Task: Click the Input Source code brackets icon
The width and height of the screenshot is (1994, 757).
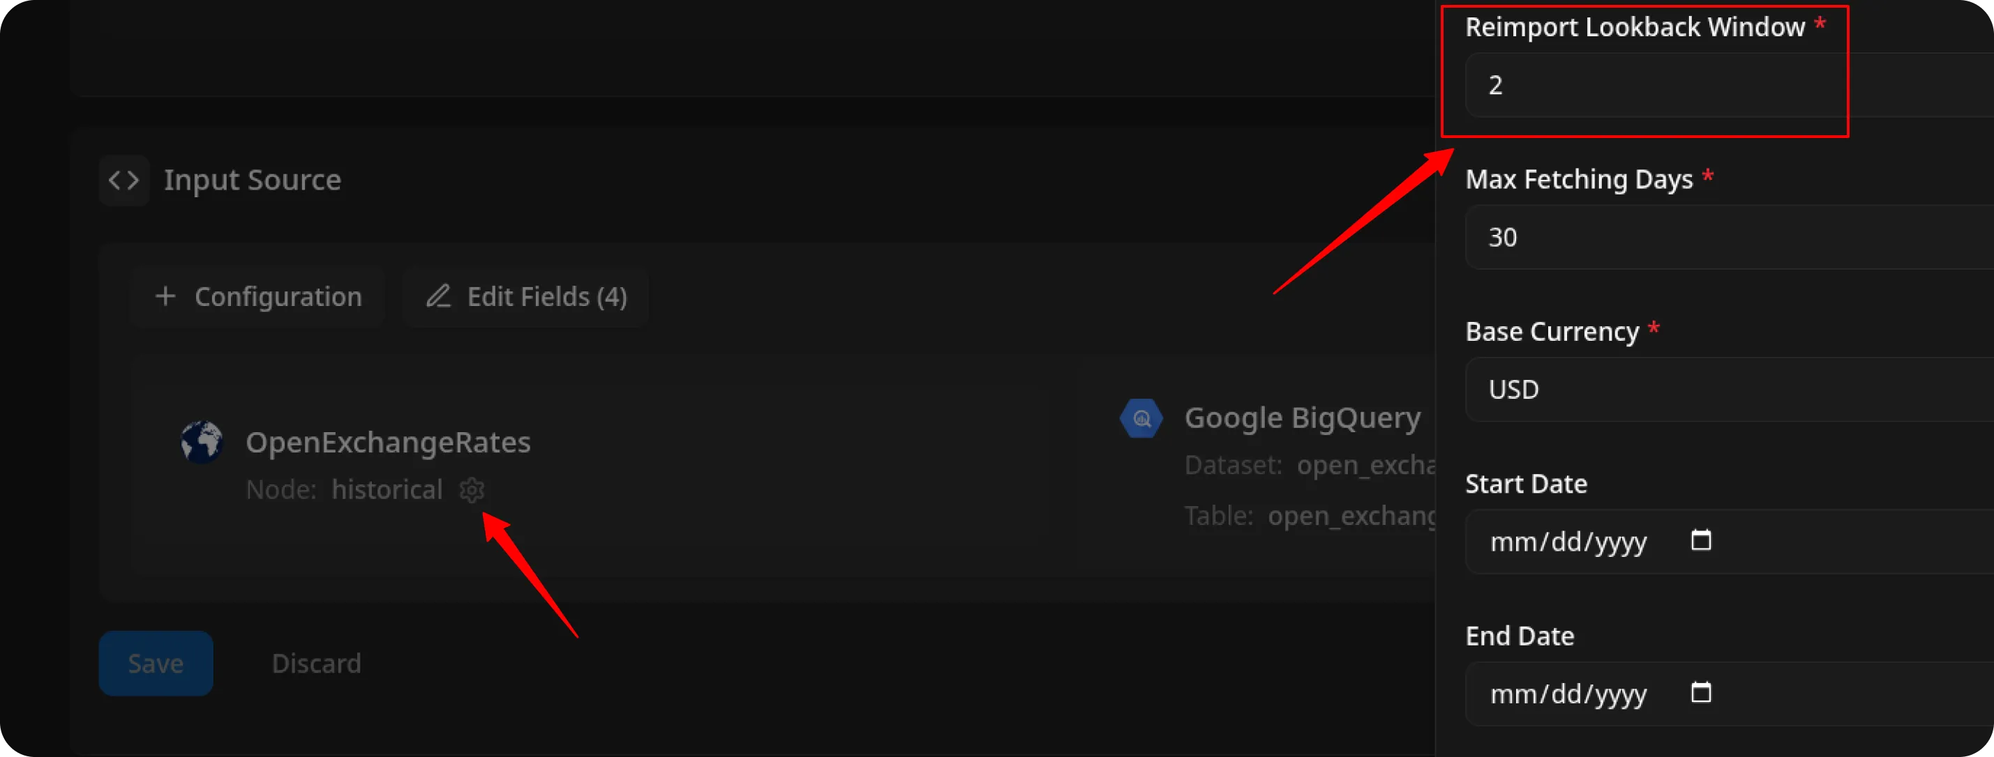Action: tap(124, 180)
